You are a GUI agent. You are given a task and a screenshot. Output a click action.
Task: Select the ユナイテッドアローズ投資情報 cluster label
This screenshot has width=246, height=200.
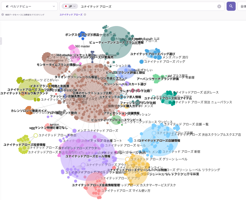(25, 145)
